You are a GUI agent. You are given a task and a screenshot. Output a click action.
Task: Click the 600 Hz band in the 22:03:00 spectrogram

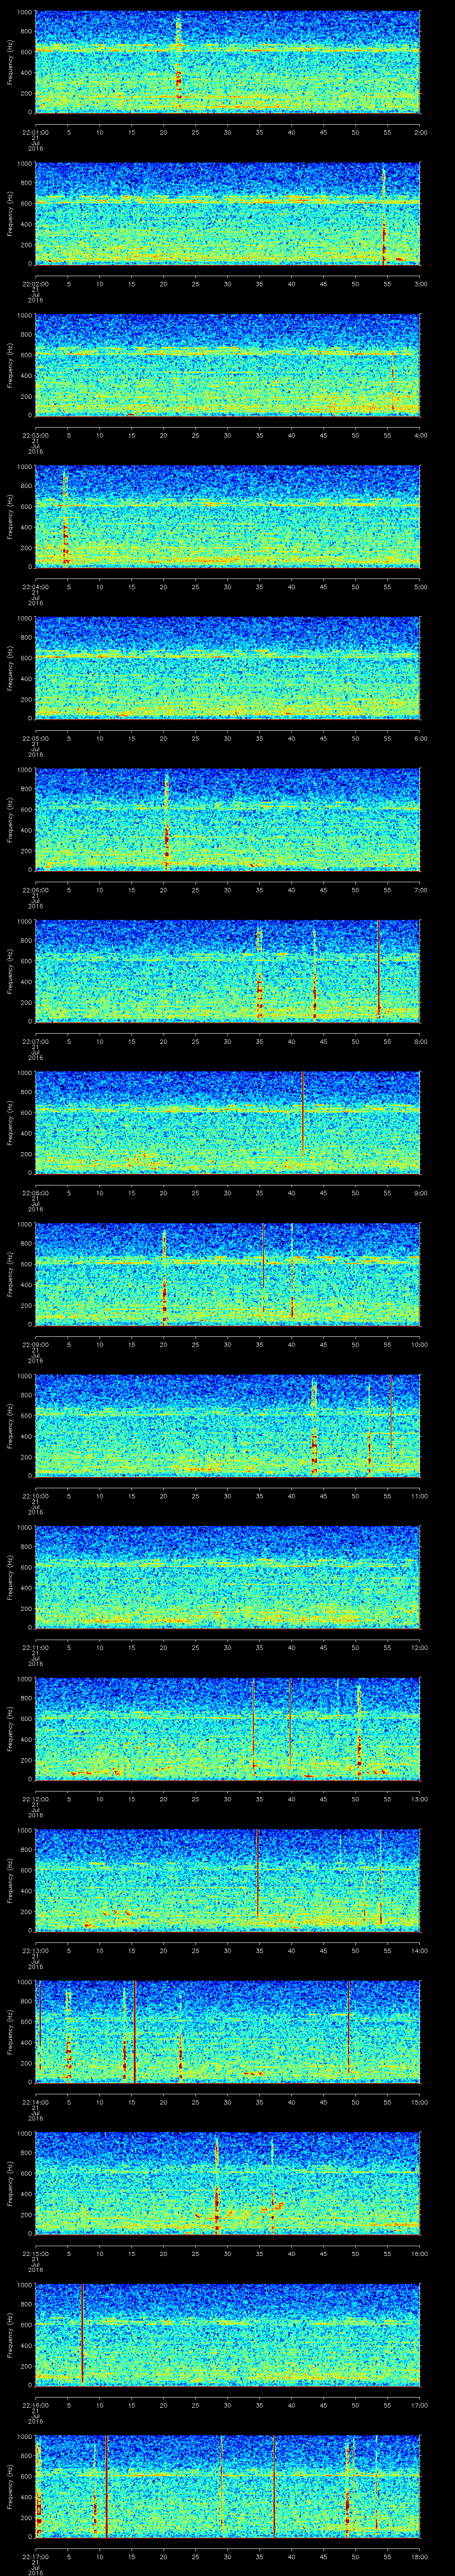[227, 354]
